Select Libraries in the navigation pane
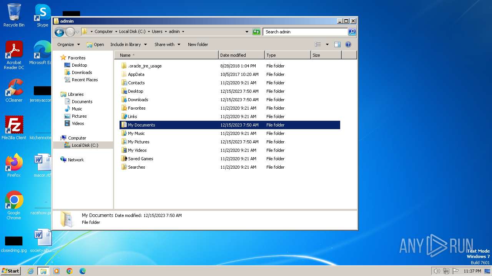Screen dimensions: 492x276 [x=76, y=94]
